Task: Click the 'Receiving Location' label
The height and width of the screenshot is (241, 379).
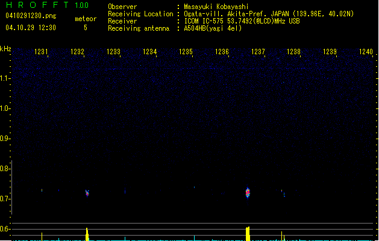Action: pos(140,14)
